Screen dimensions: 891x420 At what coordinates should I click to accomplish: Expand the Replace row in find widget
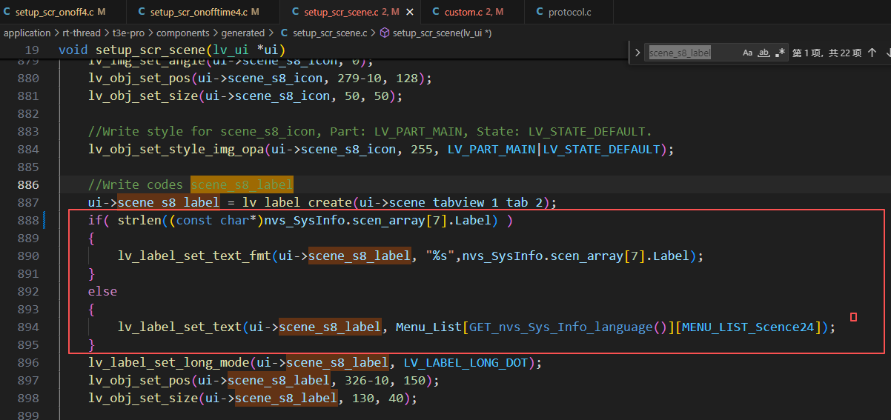point(637,53)
